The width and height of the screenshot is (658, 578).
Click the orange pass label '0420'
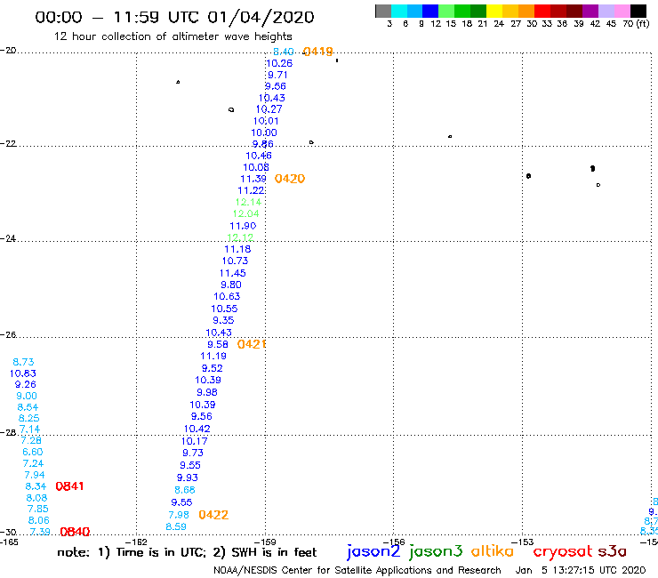point(290,179)
